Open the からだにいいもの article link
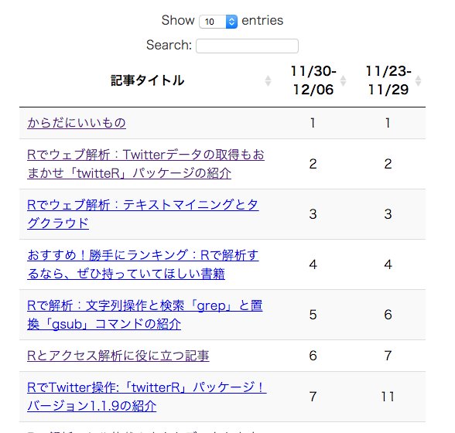This screenshot has height=433, width=455. 77,123
